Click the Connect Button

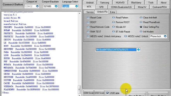click(13, 5)
